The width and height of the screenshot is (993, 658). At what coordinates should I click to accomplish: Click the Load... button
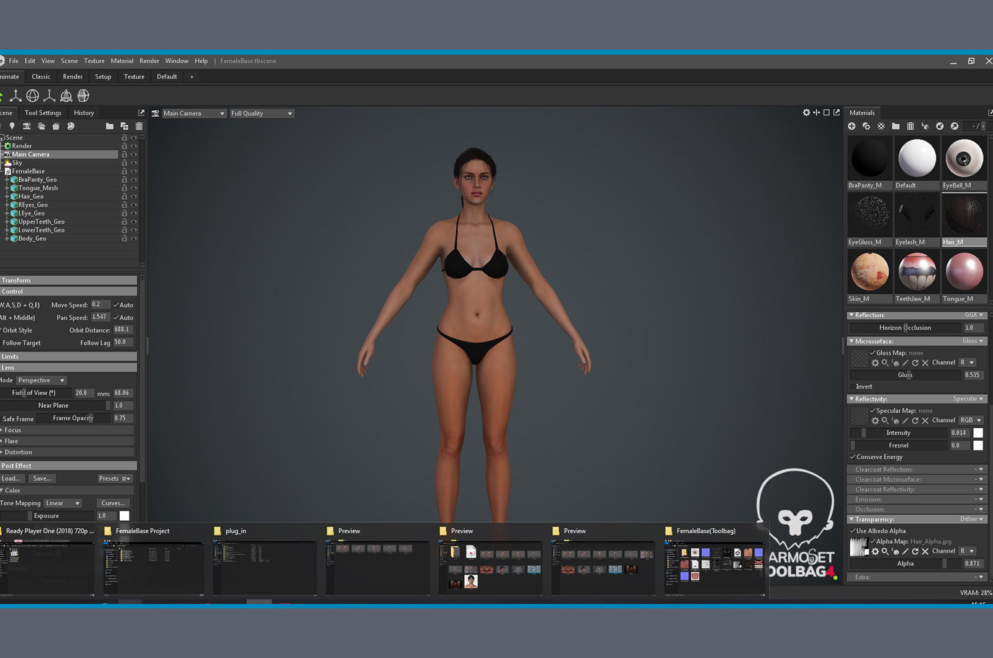pos(11,478)
